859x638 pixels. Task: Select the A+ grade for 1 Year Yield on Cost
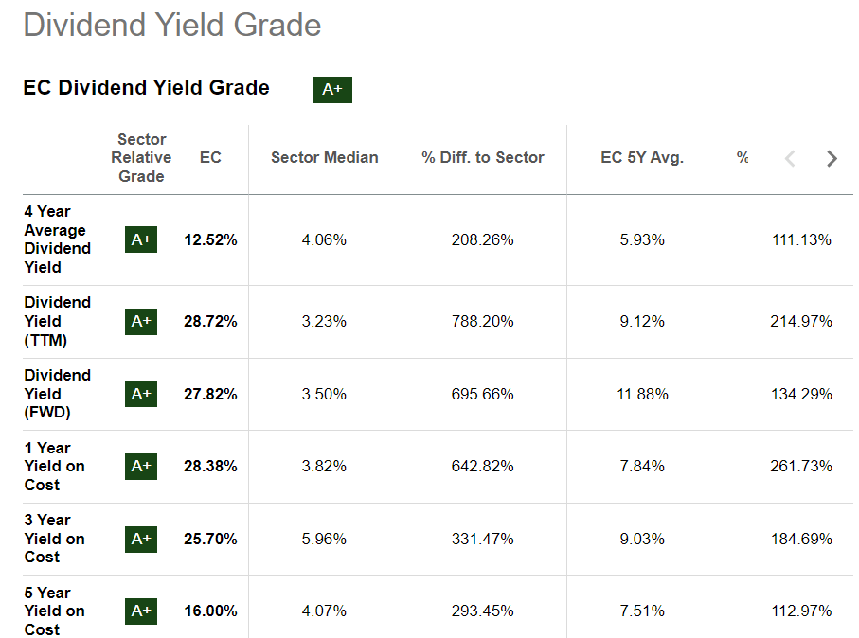pyautogui.click(x=140, y=466)
